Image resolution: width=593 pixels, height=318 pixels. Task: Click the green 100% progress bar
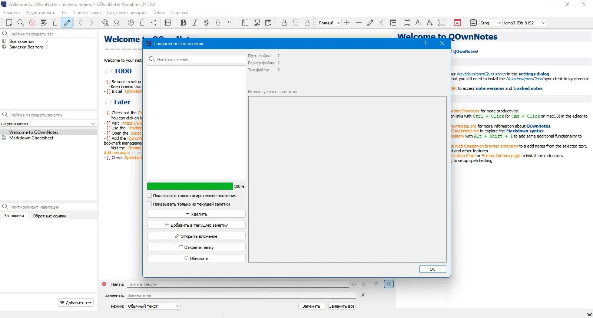coord(190,186)
